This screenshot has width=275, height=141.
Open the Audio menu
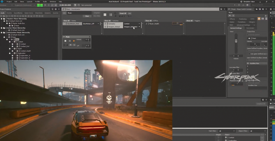(45, 2)
